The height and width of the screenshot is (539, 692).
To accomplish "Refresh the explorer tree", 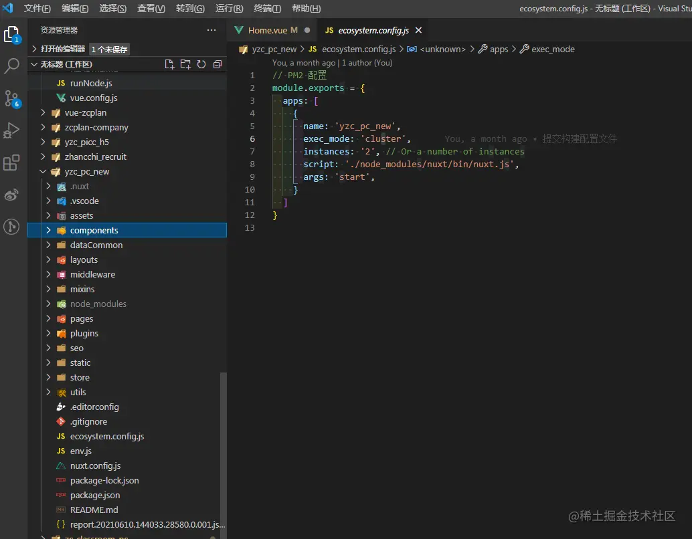I will (x=201, y=64).
